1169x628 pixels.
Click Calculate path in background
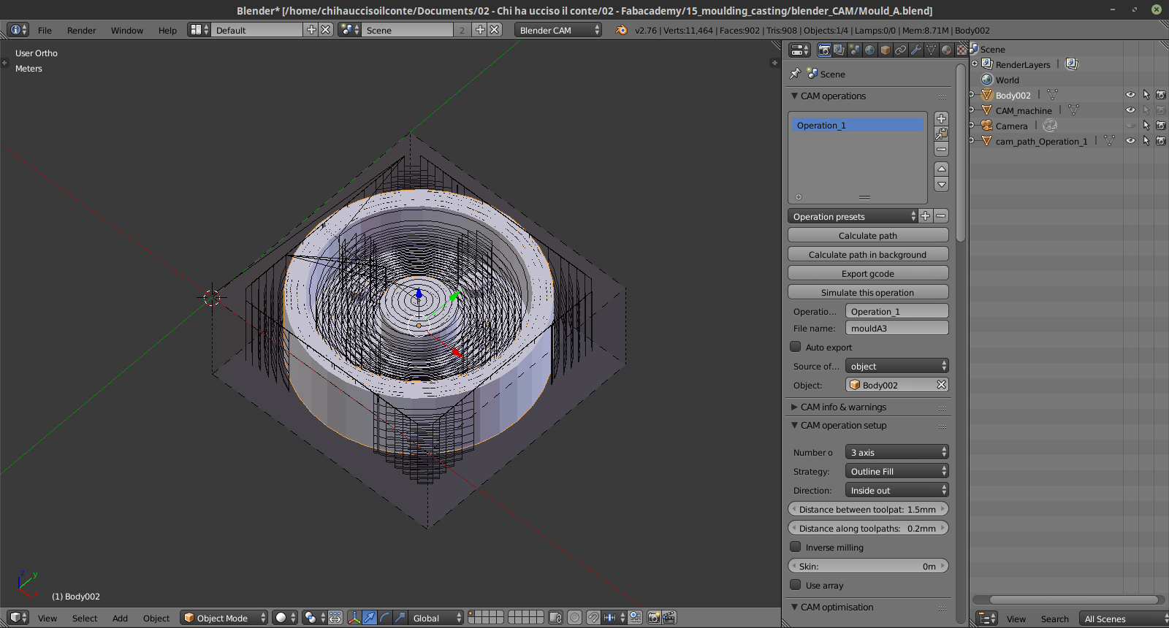coord(868,254)
